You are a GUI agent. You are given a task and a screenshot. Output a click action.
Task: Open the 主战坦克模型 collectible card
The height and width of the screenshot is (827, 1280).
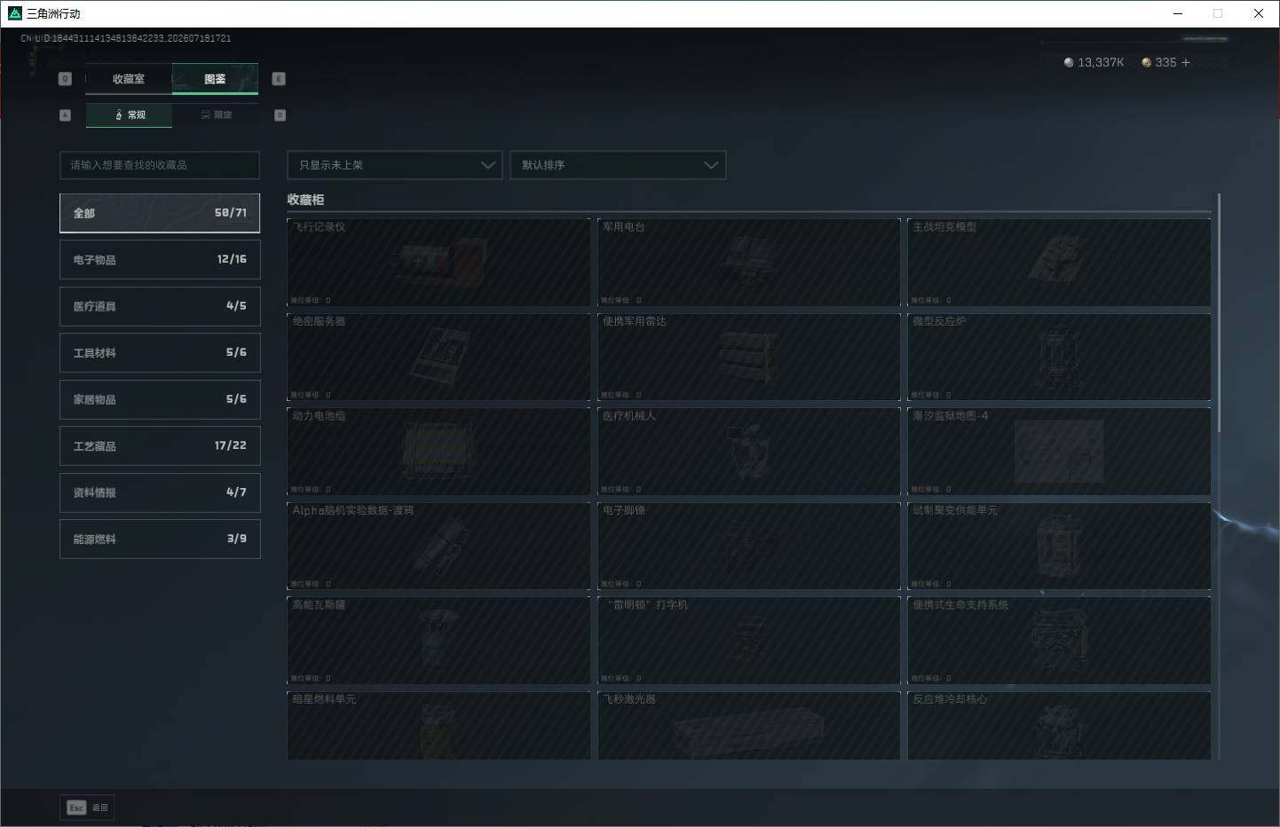point(1059,263)
